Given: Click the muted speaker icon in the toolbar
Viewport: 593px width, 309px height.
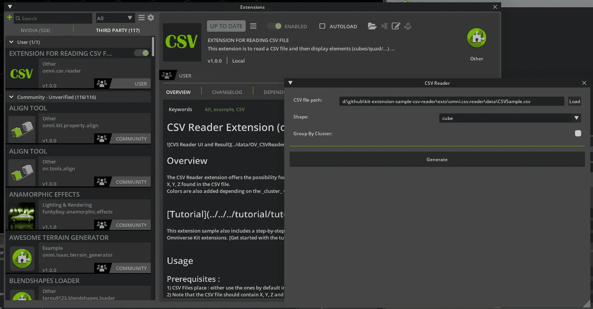Looking at the screenshot, I should click(x=384, y=26).
